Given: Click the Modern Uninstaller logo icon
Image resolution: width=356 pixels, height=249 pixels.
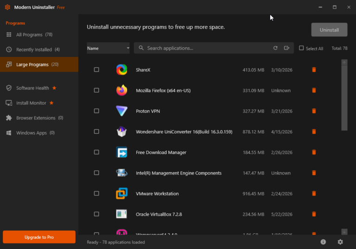Looking at the screenshot, I should click(x=7, y=7).
